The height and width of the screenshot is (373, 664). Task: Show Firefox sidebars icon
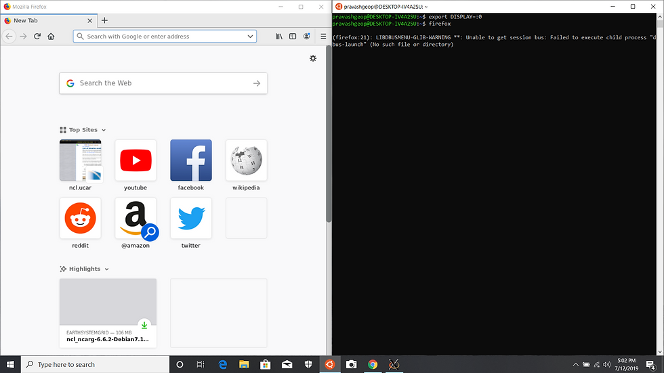click(293, 37)
